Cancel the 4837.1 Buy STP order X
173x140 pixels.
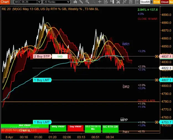pos(156,56)
